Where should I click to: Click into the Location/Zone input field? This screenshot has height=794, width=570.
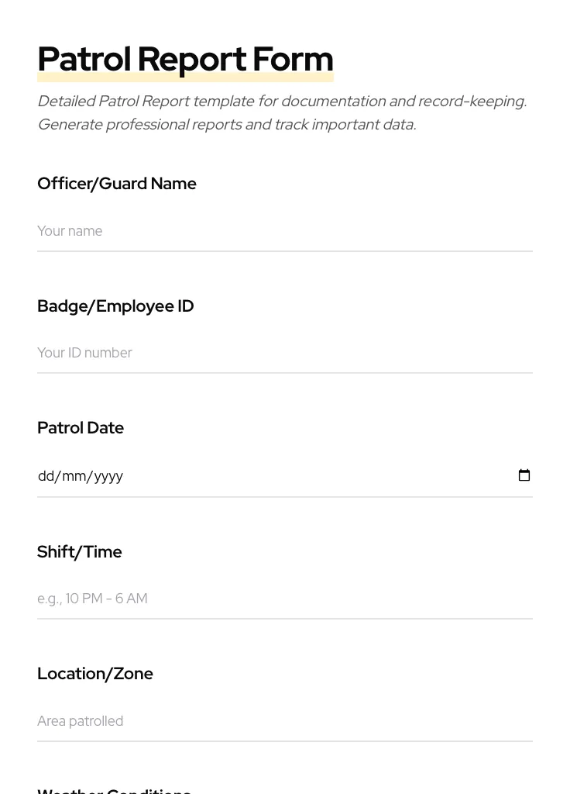pos(284,721)
